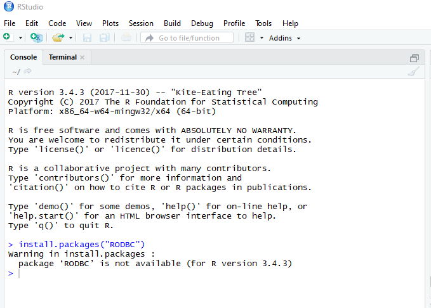Click the Open File folder icon

click(58, 37)
